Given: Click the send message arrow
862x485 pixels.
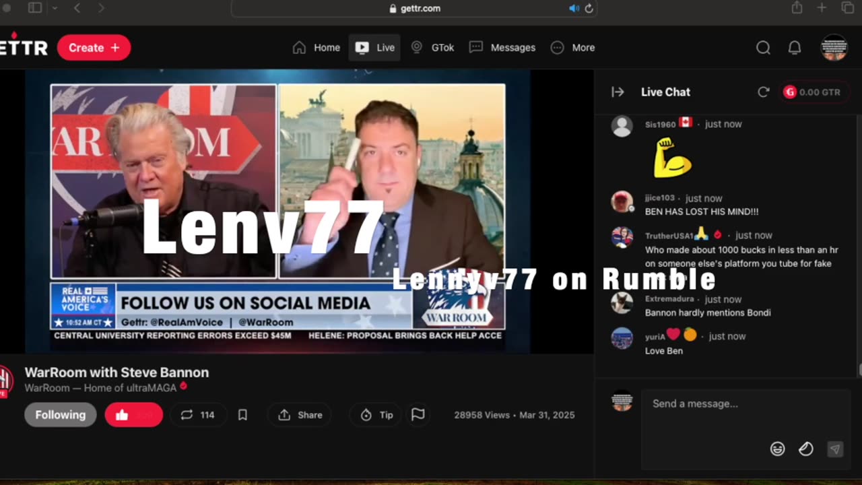Looking at the screenshot, I should pos(835,449).
